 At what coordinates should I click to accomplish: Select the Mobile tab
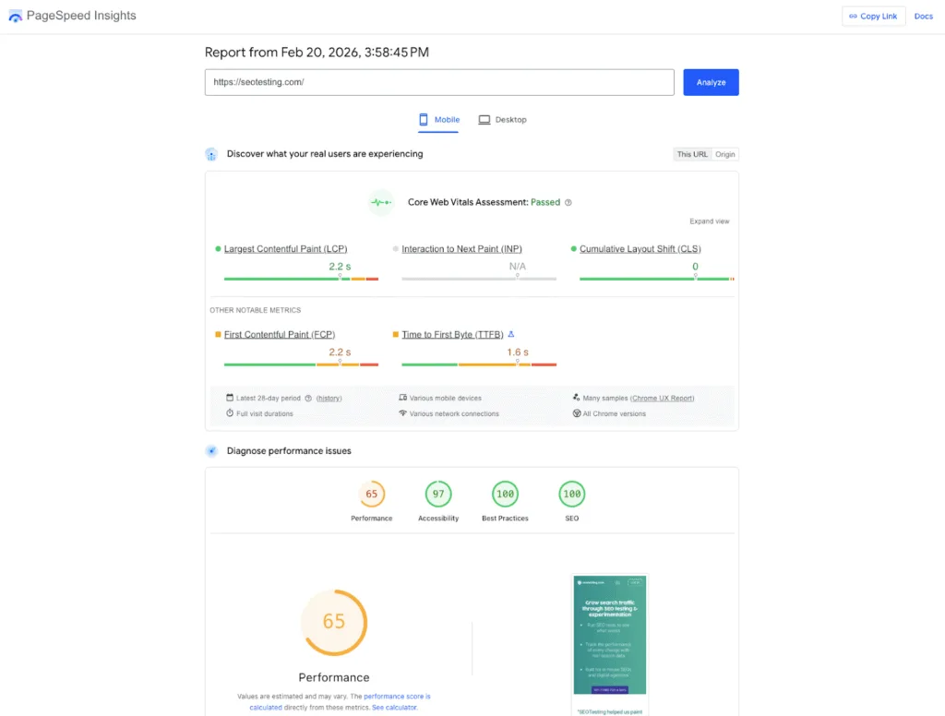point(438,119)
